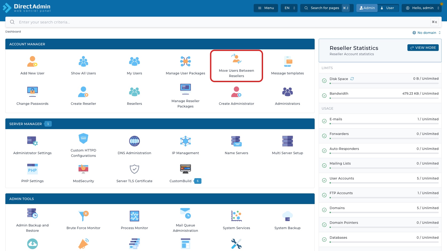Open Change Passwords
This screenshot has height=251, width=447.
[x=32, y=96]
